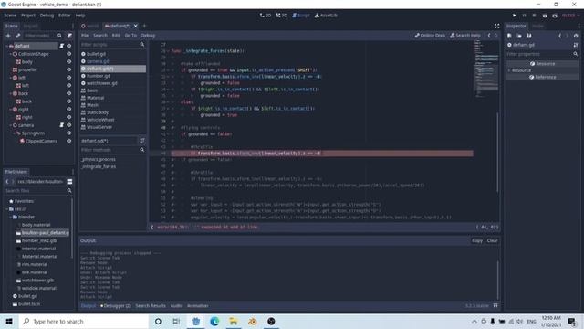Viewport: 584px width, 329px height.
Task: Open Online Docs
Action: coord(430,36)
